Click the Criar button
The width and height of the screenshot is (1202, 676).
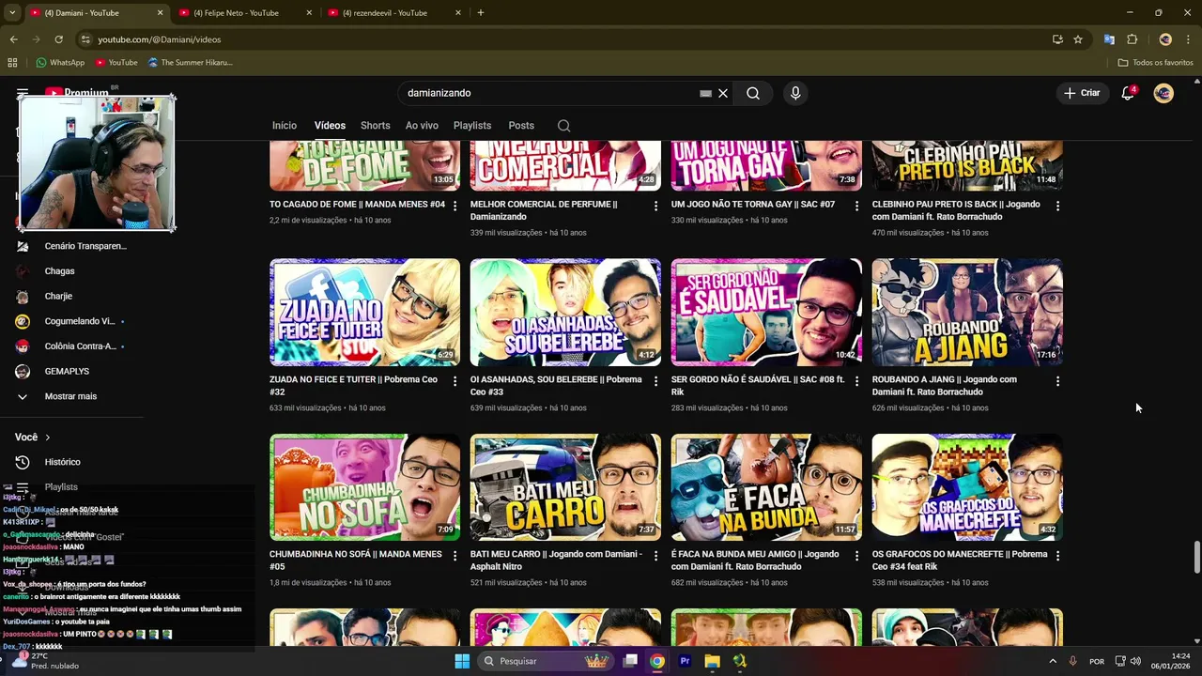tap(1082, 93)
